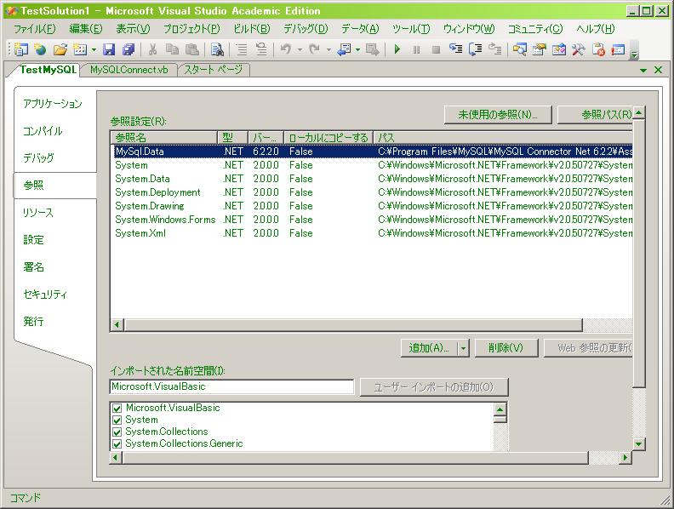The height and width of the screenshot is (509, 674).
Task: Toggle the System.Collections.Generic namespace checkbox
Action: click(x=117, y=443)
